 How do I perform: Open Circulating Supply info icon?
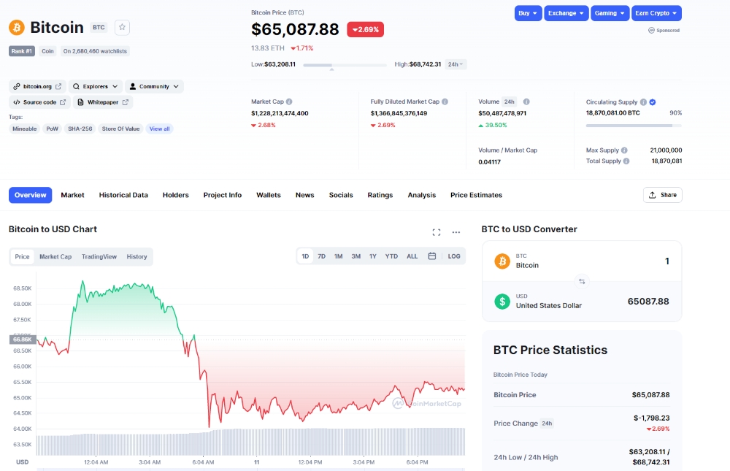tap(643, 102)
